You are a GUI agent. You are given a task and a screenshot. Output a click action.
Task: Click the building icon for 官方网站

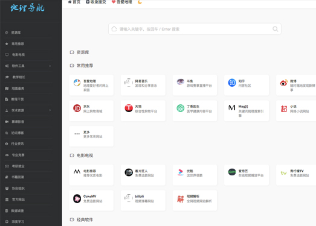point(7,199)
